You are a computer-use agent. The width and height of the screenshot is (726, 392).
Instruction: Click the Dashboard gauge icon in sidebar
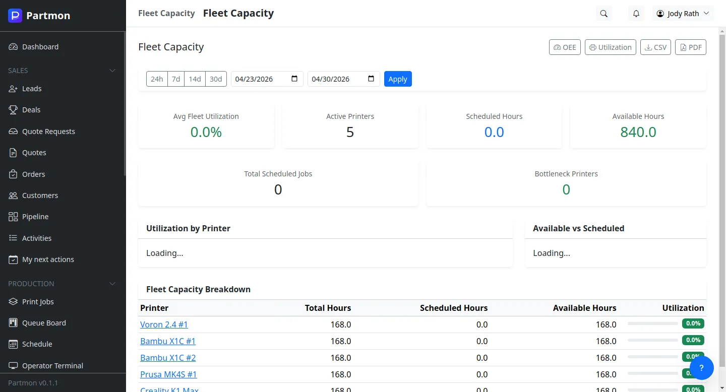point(13,47)
